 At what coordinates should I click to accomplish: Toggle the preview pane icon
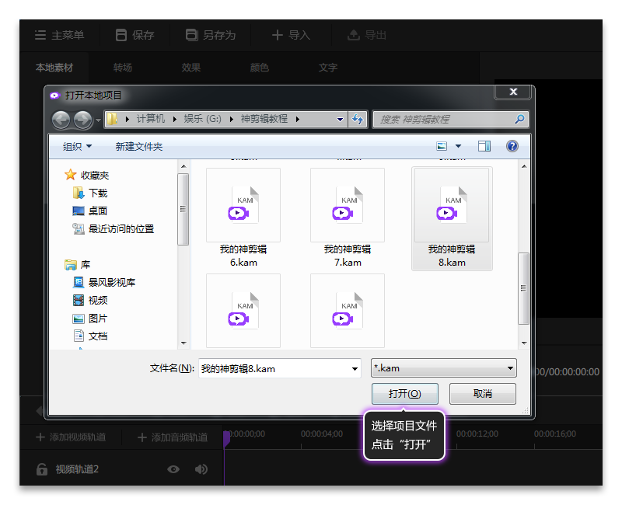click(x=484, y=146)
